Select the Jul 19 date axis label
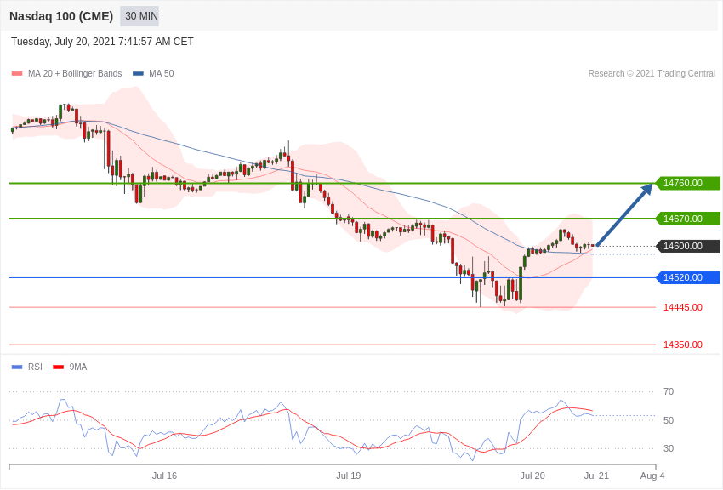723x490 pixels. [349, 476]
